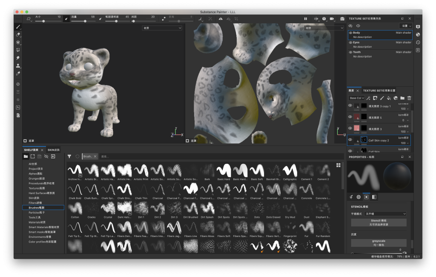Take a viewport screenshot with camera icon
The image size is (436, 277).
(342, 19)
